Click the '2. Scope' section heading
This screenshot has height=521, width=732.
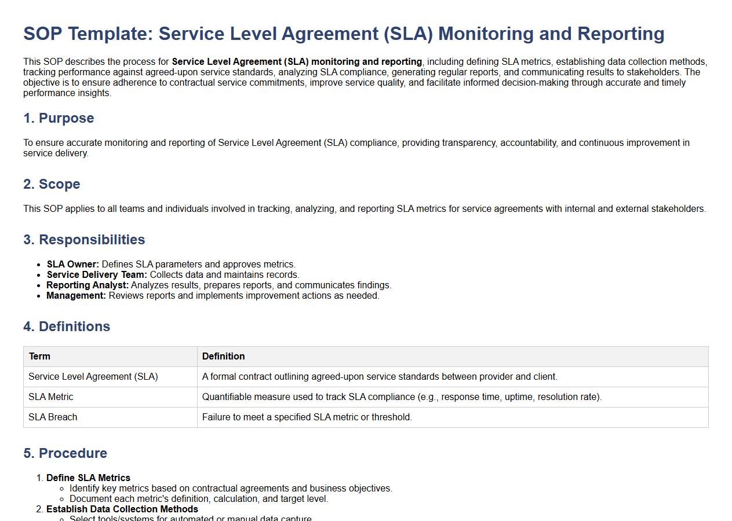[52, 184]
